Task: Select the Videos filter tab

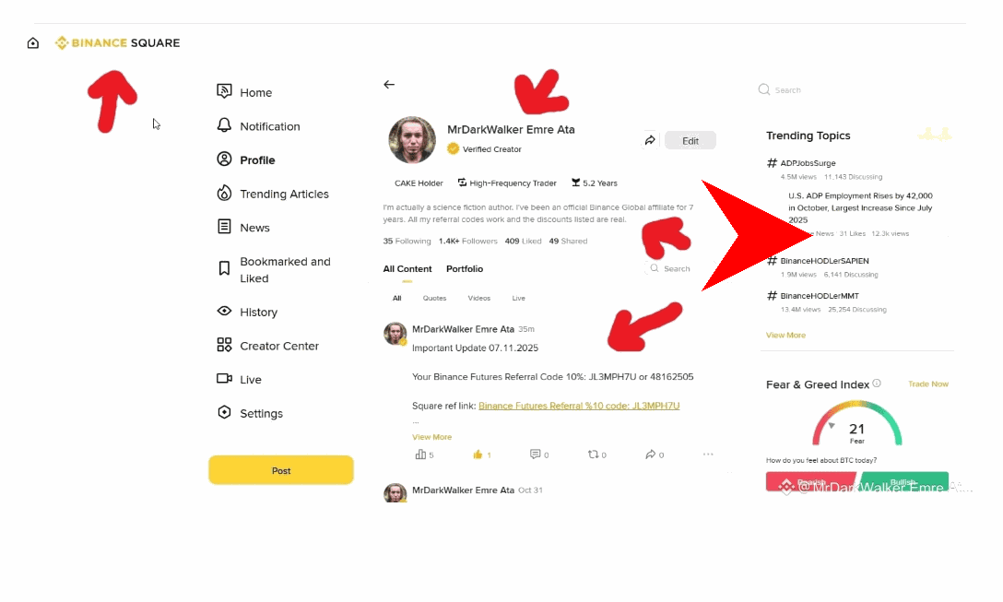Action: (478, 298)
